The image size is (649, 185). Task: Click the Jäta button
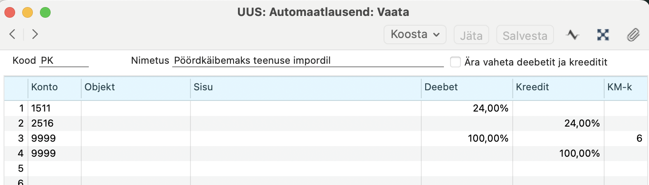pos(471,35)
